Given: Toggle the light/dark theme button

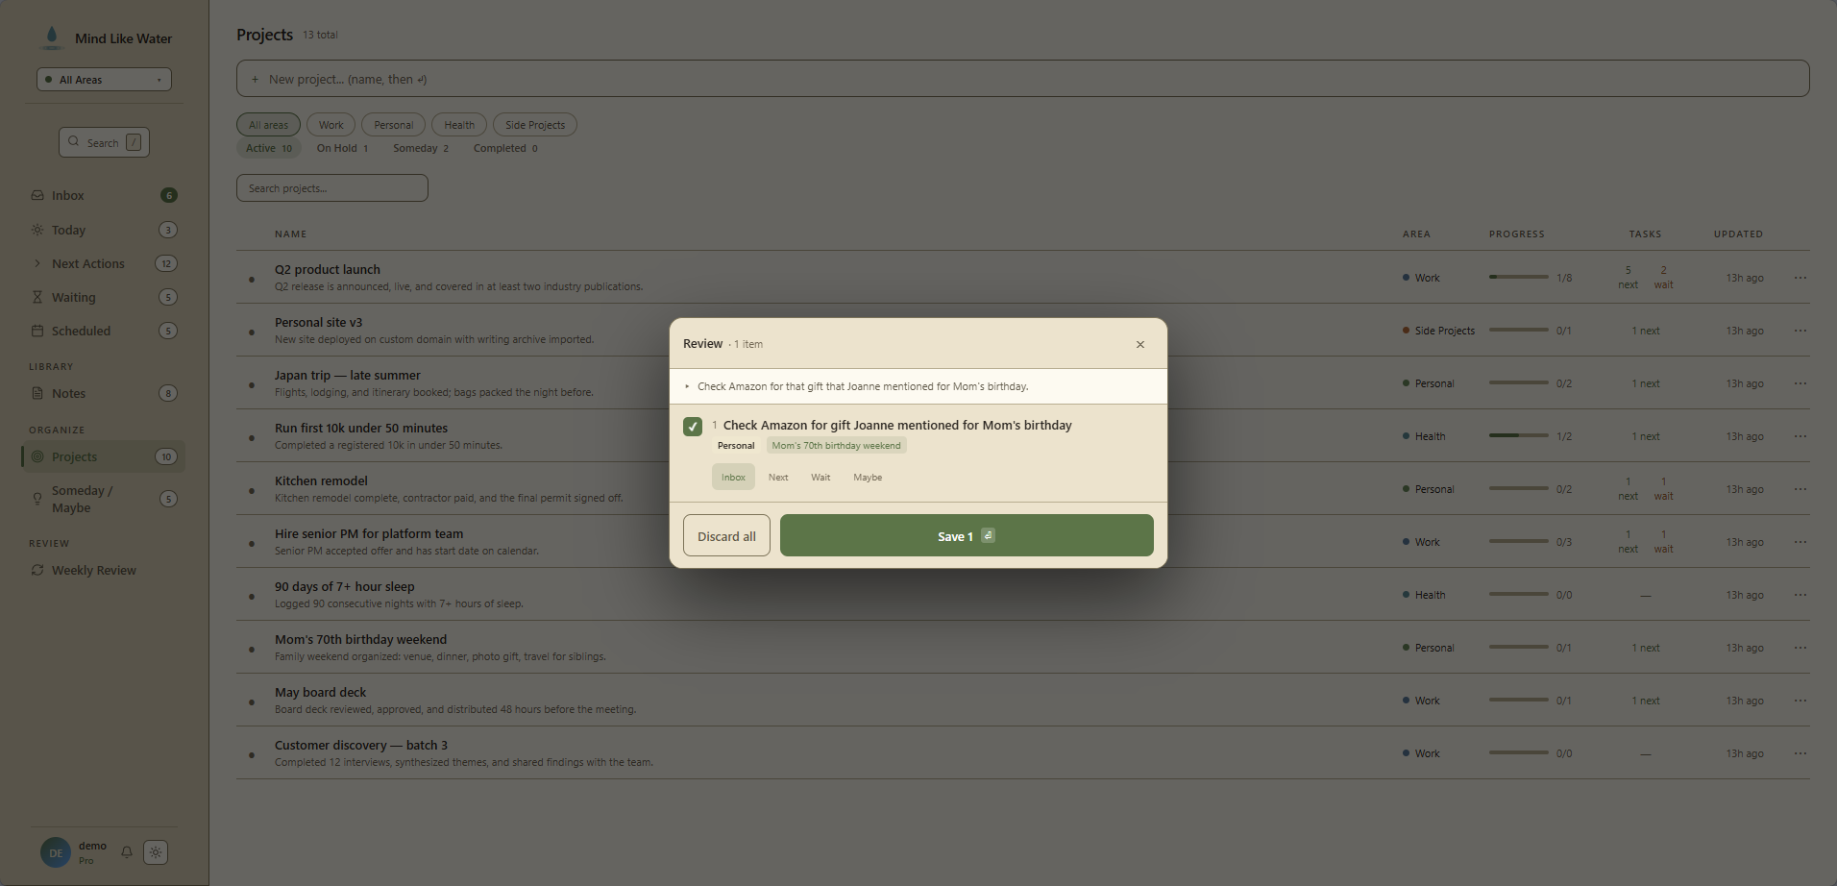Looking at the screenshot, I should 156,852.
